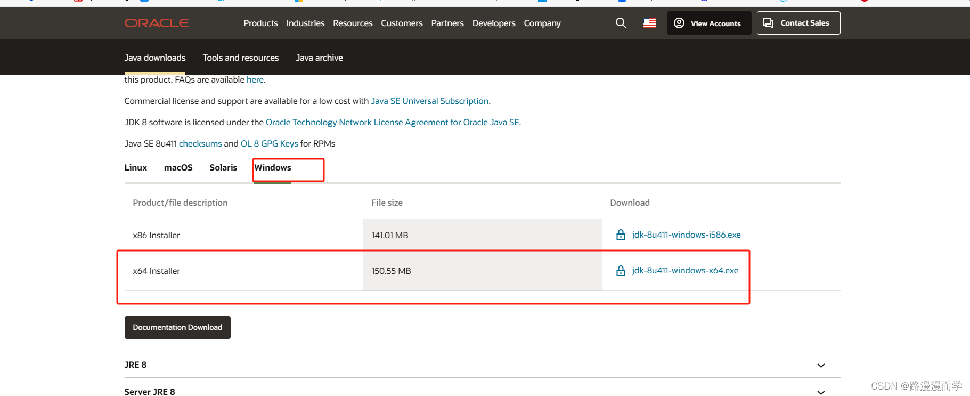This screenshot has width=970, height=396.
Task: Click the Documentation Download button
Action: point(177,327)
